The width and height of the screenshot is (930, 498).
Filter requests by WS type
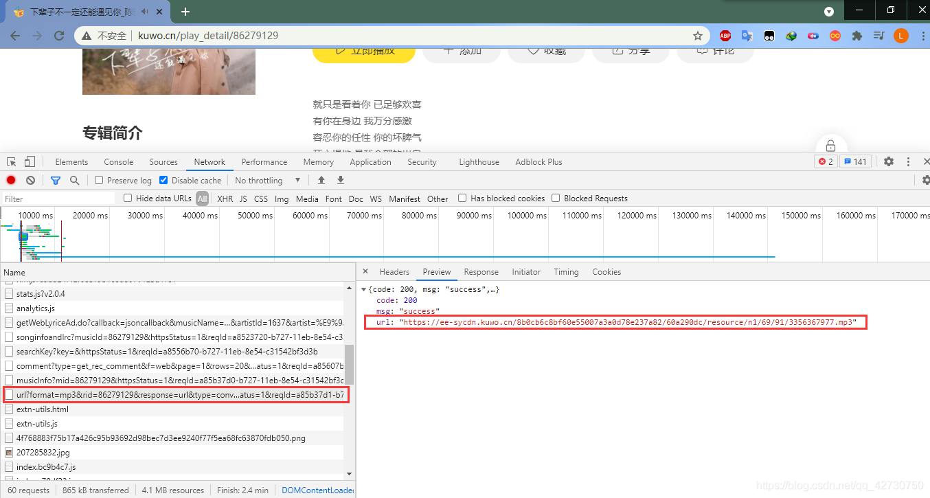376,199
